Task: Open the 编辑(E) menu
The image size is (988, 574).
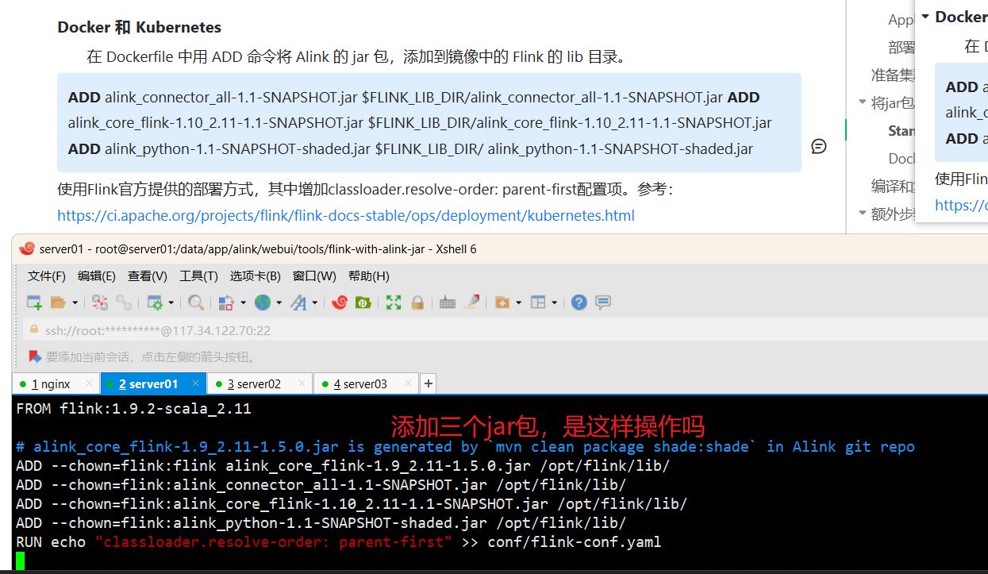Action: (97, 276)
